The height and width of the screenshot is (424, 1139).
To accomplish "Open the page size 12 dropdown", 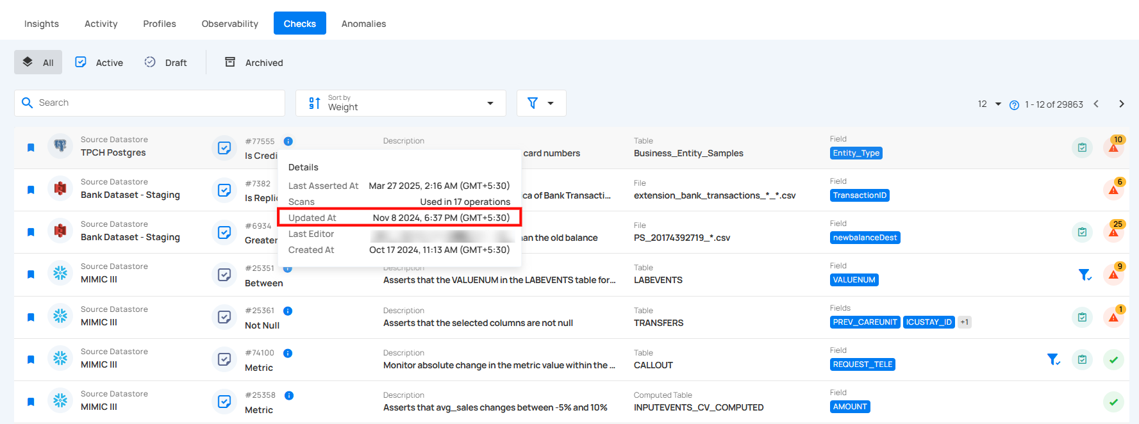I will tap(989, 104).
